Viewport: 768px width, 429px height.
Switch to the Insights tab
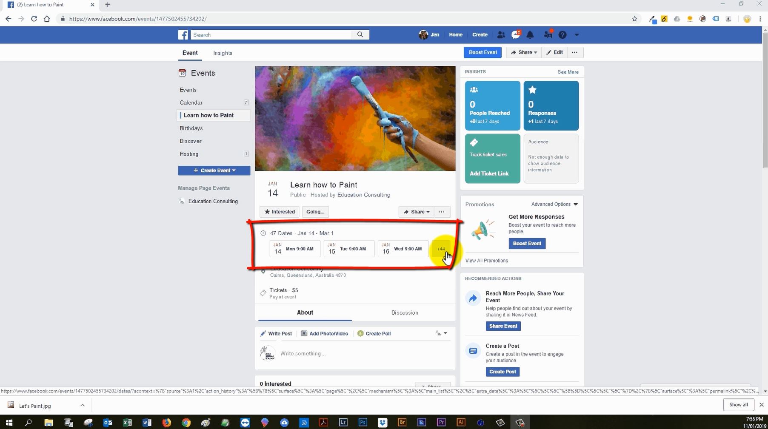pyautogui.click(x=223, y=53)
